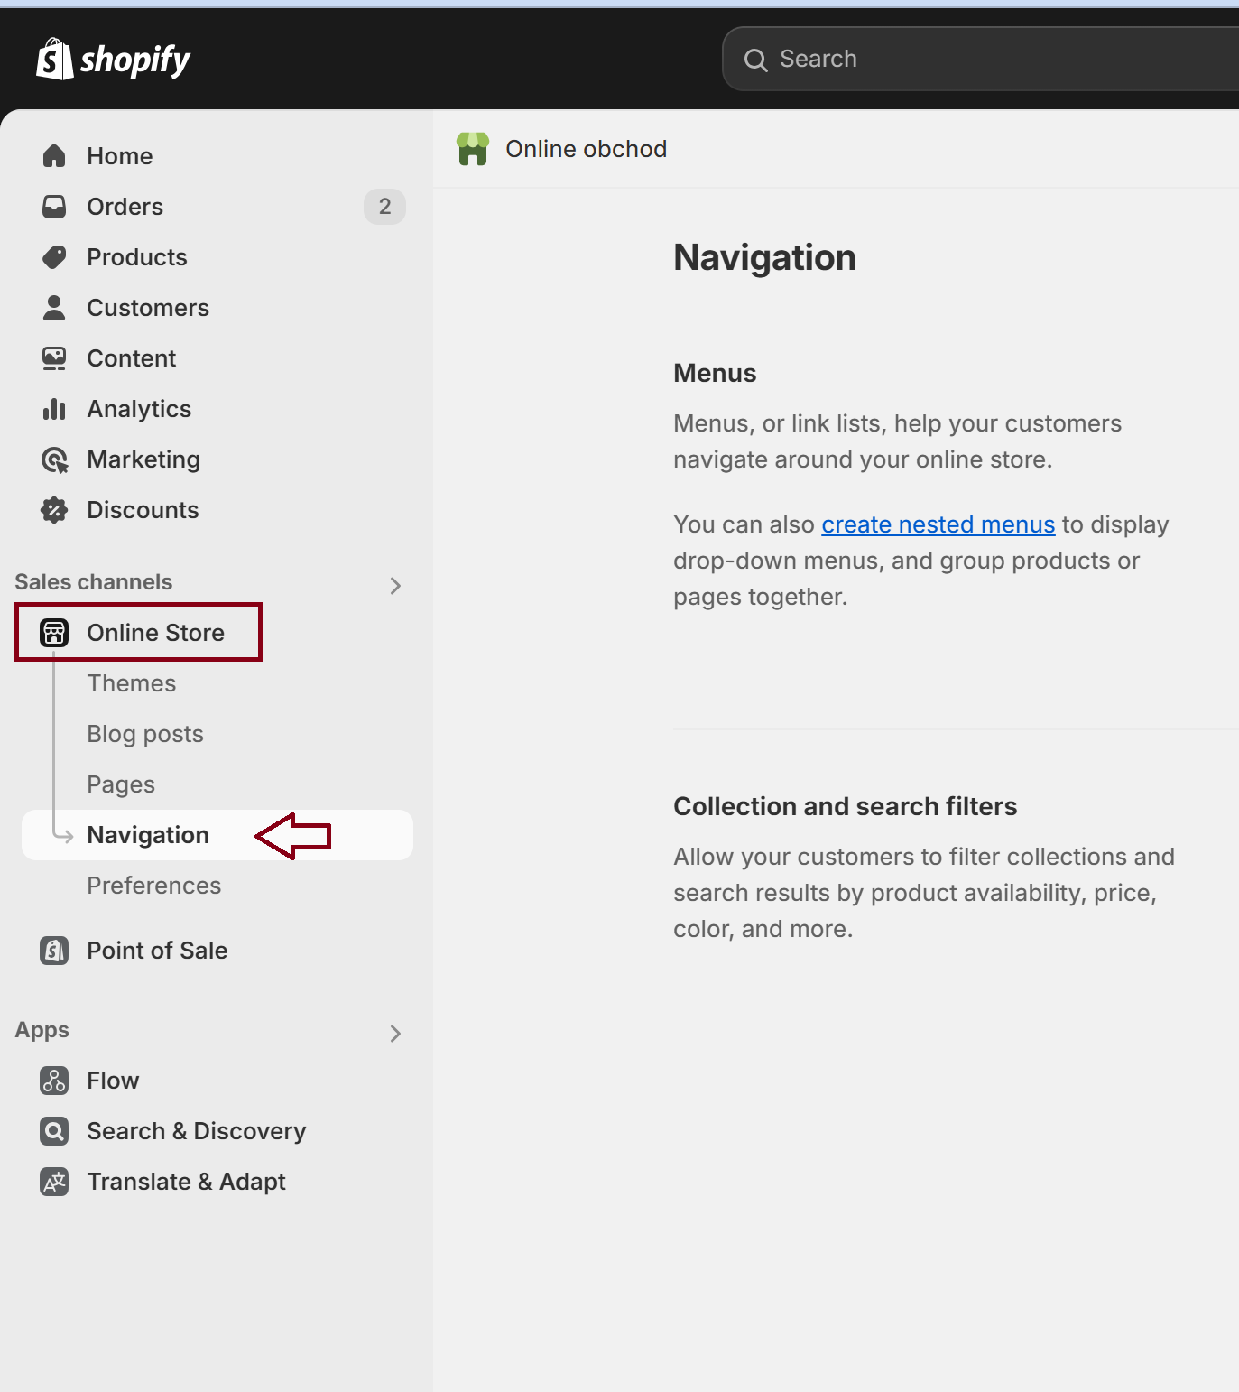Click the Orders badge showing 2
Screen dimensions: 1239x1392
point(384,207)
